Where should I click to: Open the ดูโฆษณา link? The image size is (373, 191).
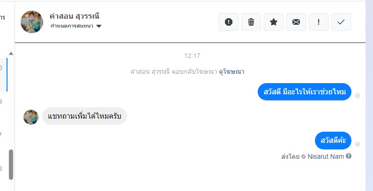231,72
